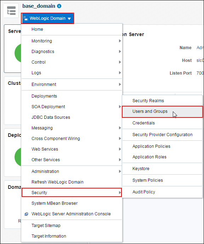Expand the Control submenu arrow
The width and height of the screenshot is (204, 244).
point(120,62)
